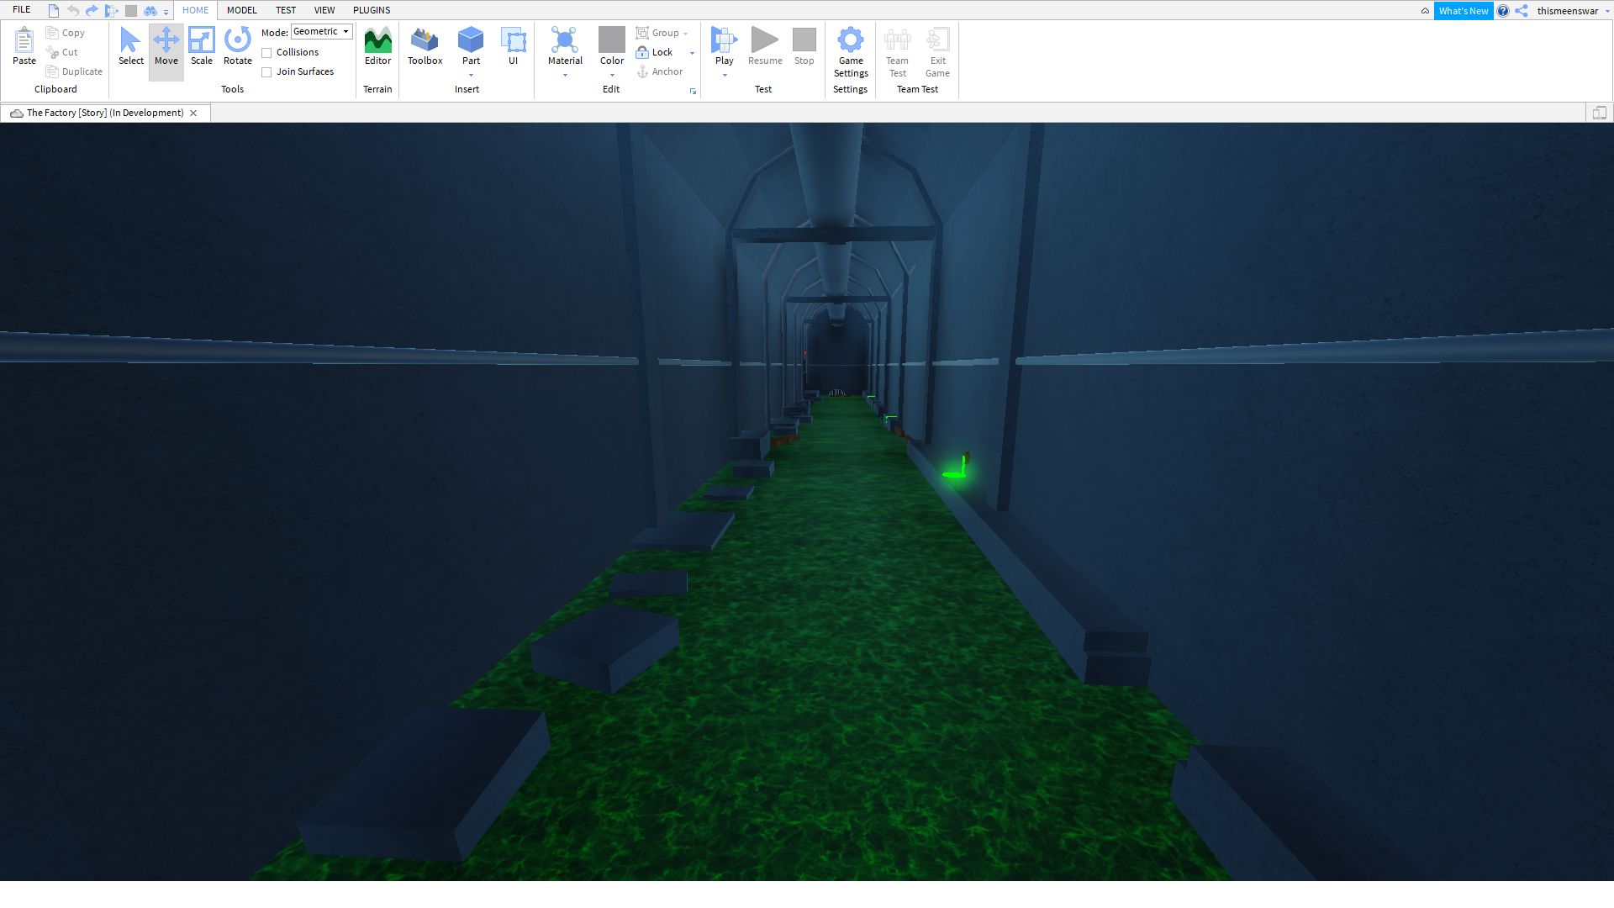1614x908 pixels.
Task: Expand the Material picker dropdown
Action: (564, 74)
